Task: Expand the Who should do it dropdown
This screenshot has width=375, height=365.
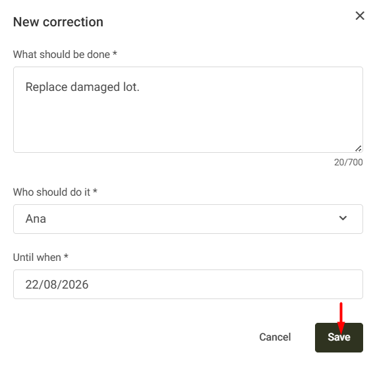Action: tap(188, 219)
